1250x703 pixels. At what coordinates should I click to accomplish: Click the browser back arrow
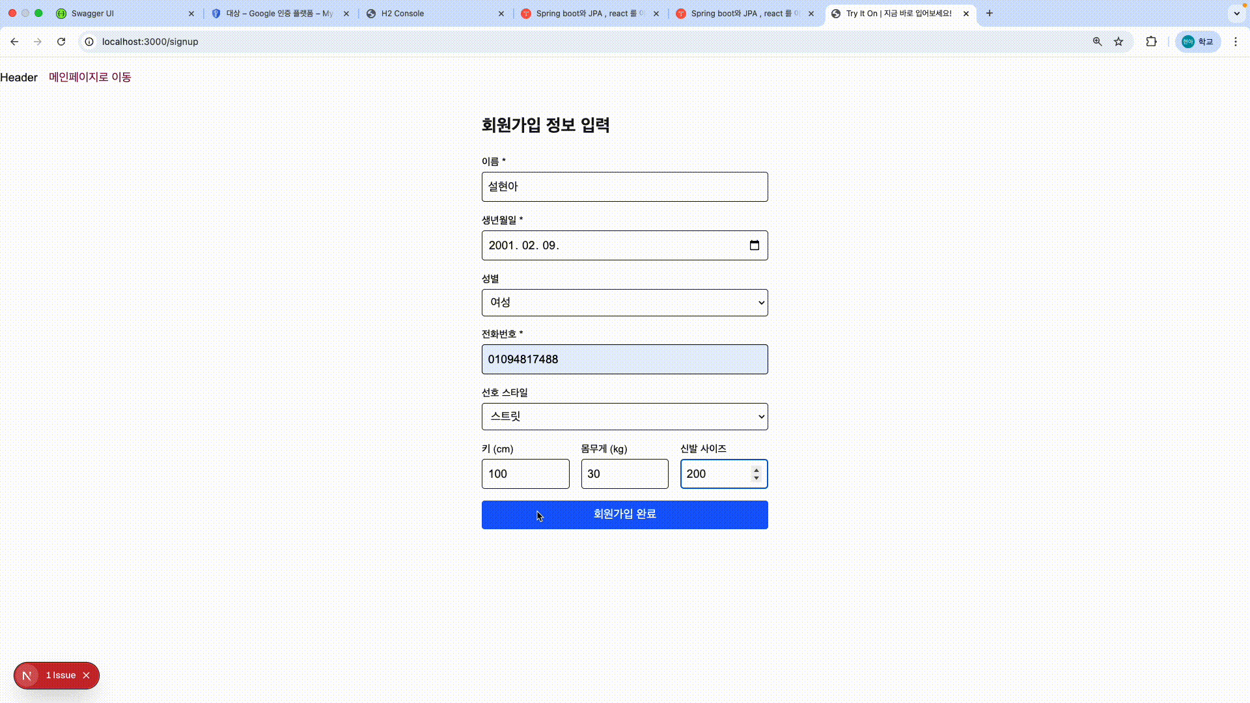[x=14, y=42]
